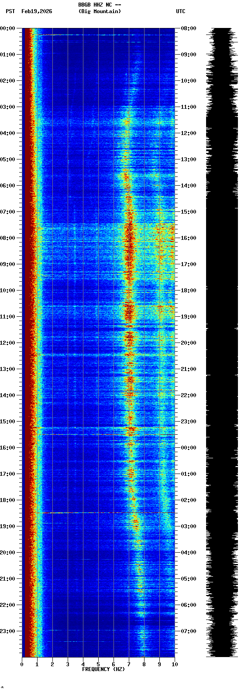Click the 03:00 PST time label
Image resolution: width=241 pixels, height=692 pixels.
point(8,107)
